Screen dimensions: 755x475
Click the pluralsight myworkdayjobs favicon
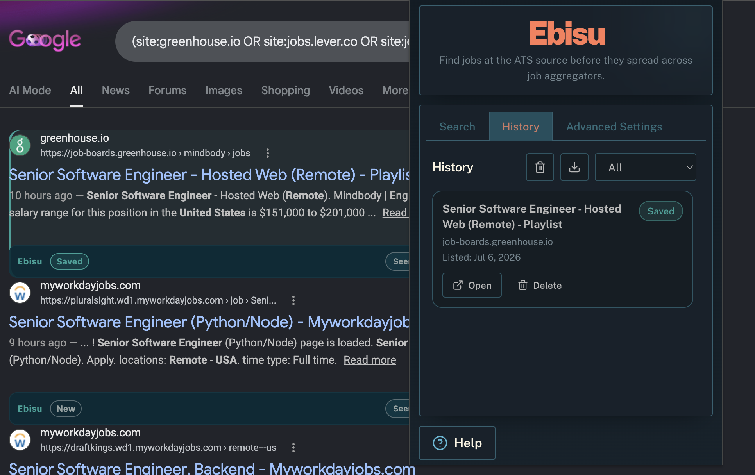[x=20, y=293]
